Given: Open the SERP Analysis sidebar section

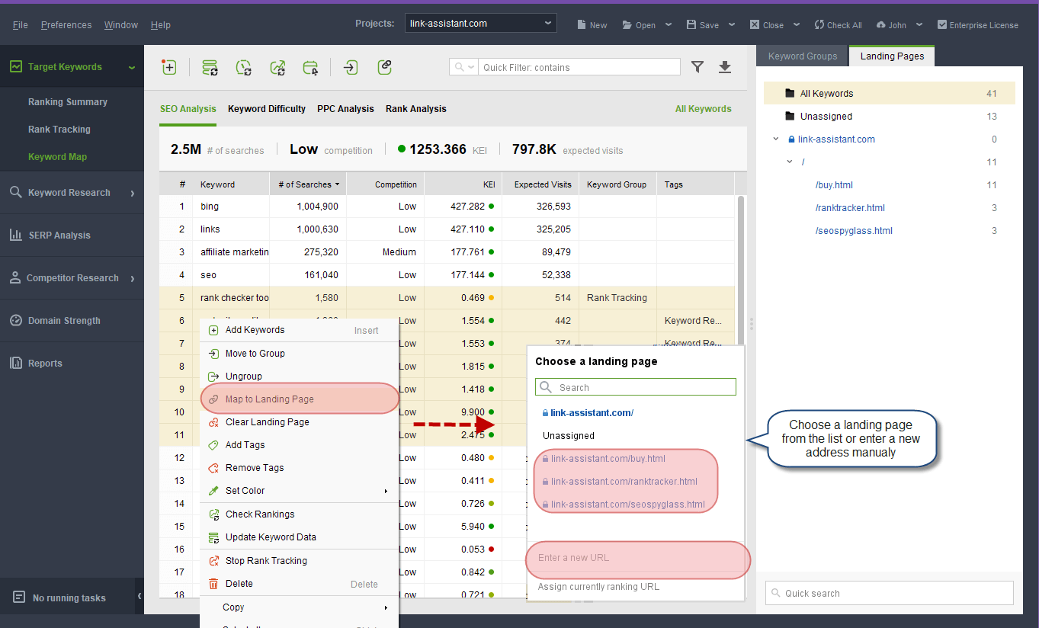Looking at the screenshot, I should pos(72,235).
